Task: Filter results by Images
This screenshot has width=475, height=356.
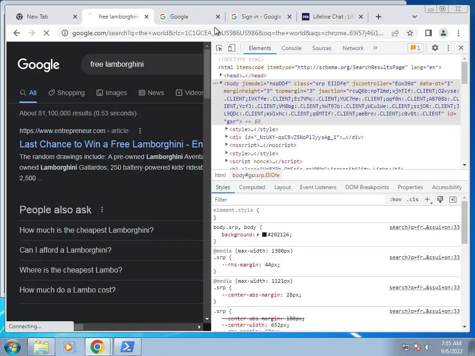Action: (x=111, y=93)
